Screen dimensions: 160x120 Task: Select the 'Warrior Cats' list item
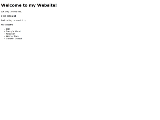tap(12, 36)
